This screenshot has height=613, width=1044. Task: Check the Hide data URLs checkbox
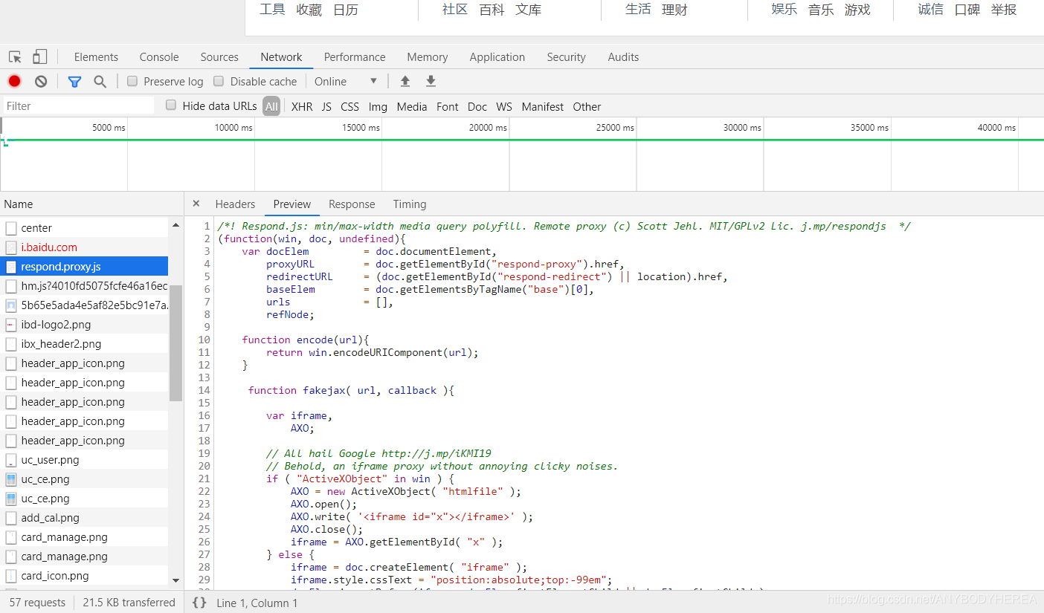(x=171, y=106)
